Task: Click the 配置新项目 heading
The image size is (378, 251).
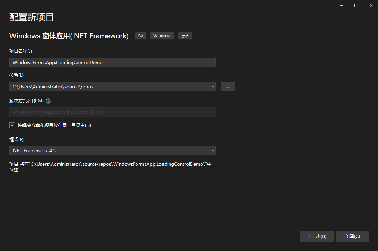Action: (32, 17)
